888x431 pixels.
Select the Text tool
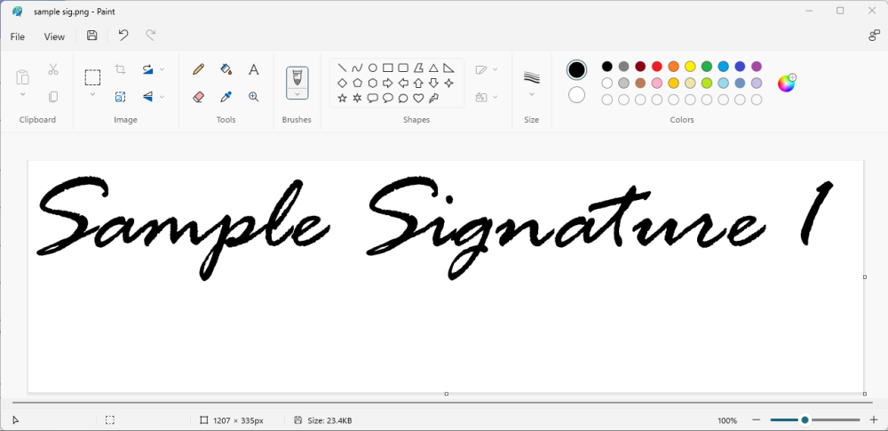(x=254, y=69)
